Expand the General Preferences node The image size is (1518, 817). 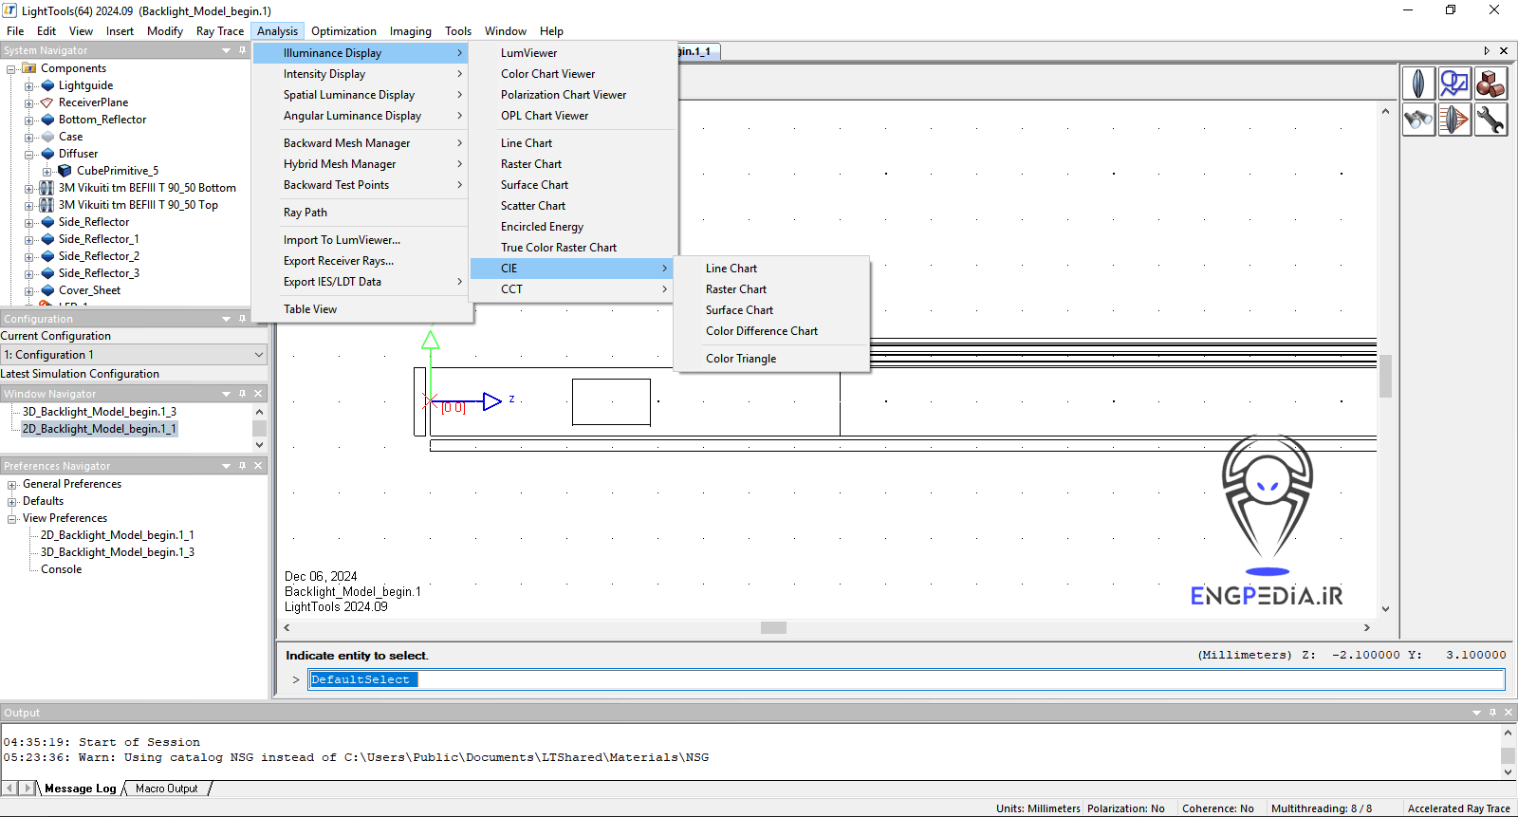tap(12, 484)
